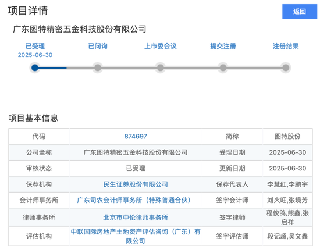Image resolution: width=320 pixels, height=249 pixels.
Task: Click the 更新日期 label cell
Action: (232, 168)
